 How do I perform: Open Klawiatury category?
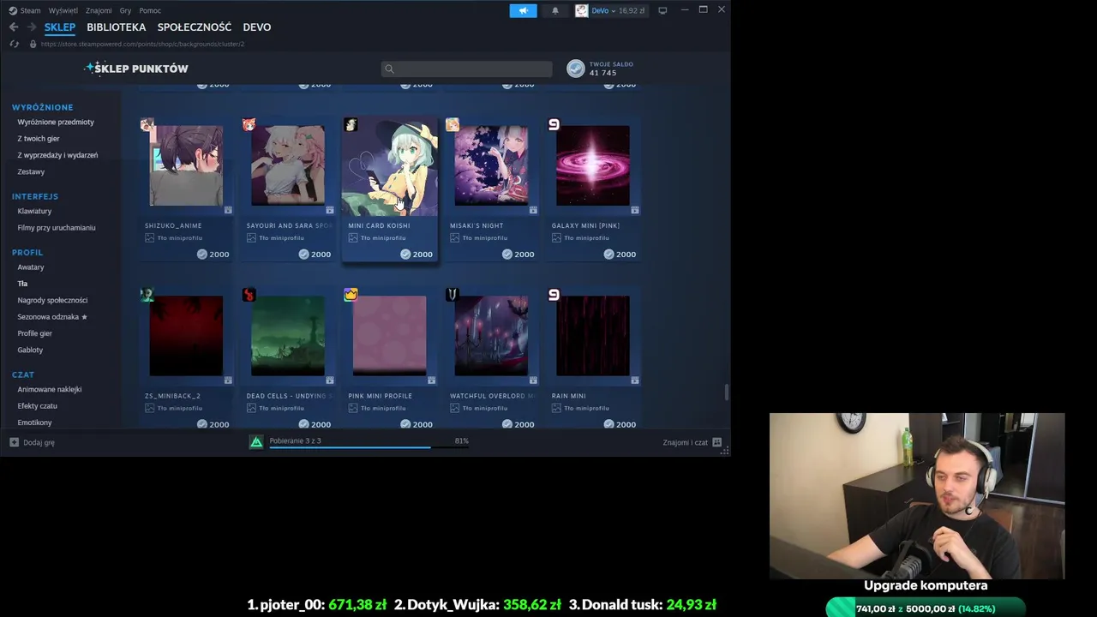tap(34, 211)
